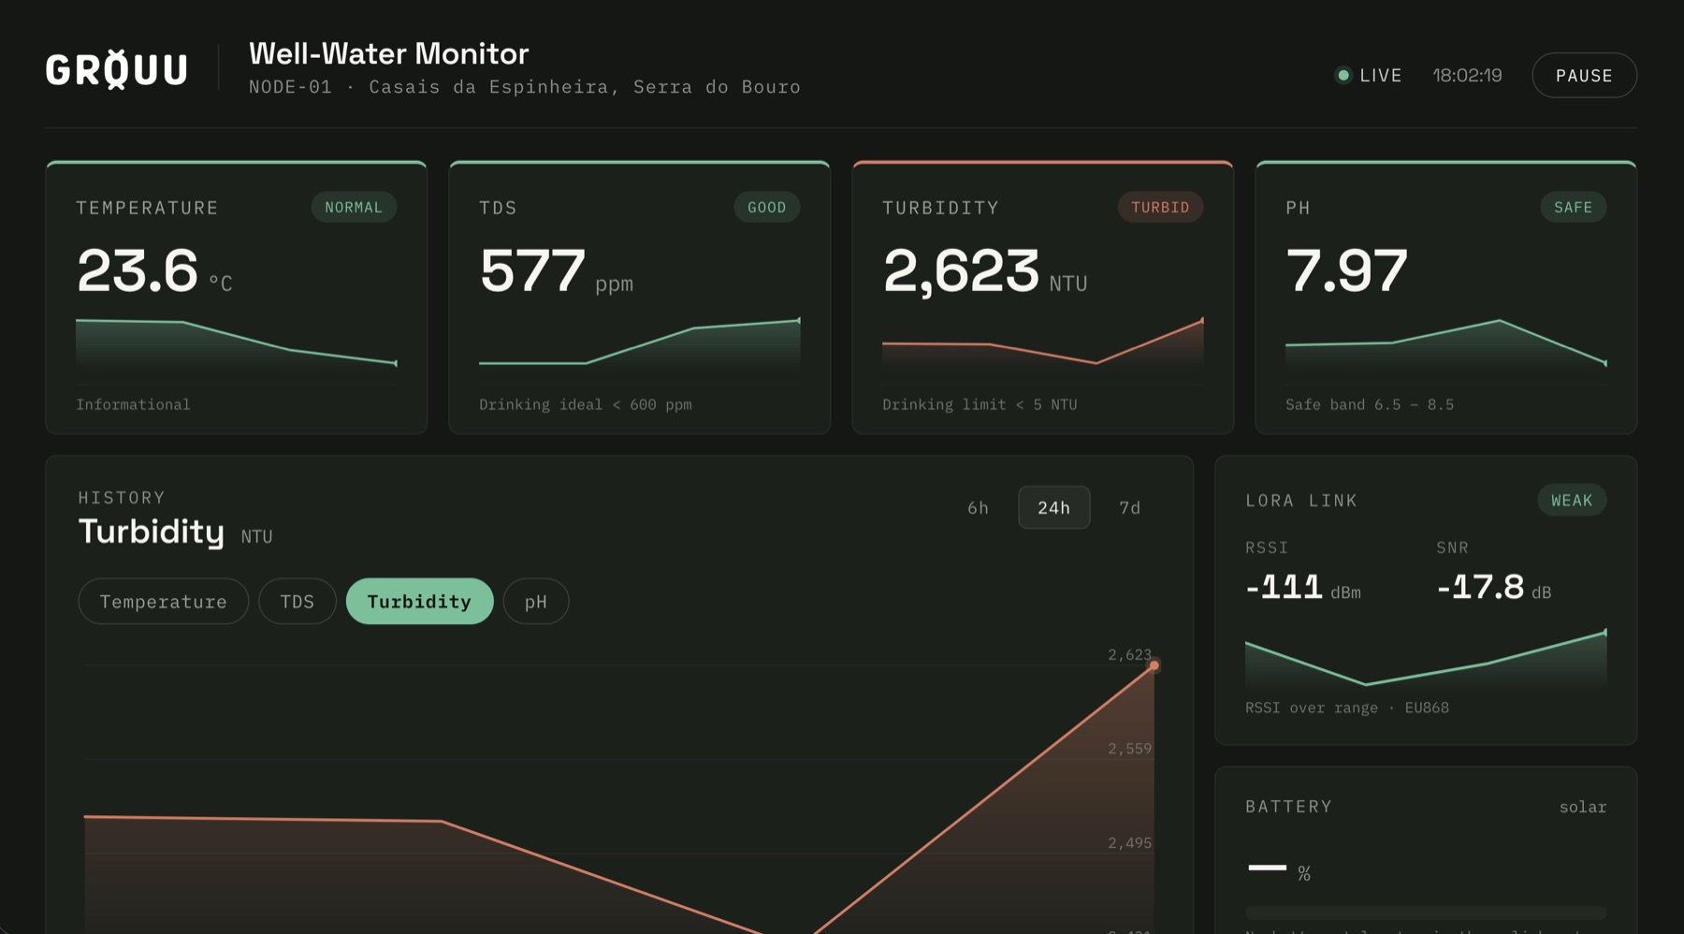Click the 577 ppm reading
The width and height of the screenshot is (1684, 934).
557,270
